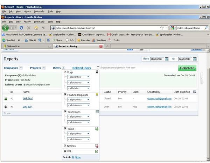Image resolution: width=210 pixels, height=163 pixels.
Task: Click the Wiki icon in items dropdown
Action: [97, 151]
